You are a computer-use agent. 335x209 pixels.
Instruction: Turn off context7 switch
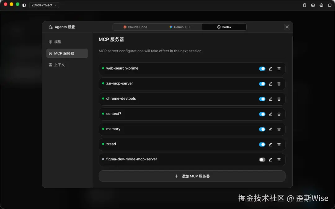click(x=262, y=114)
